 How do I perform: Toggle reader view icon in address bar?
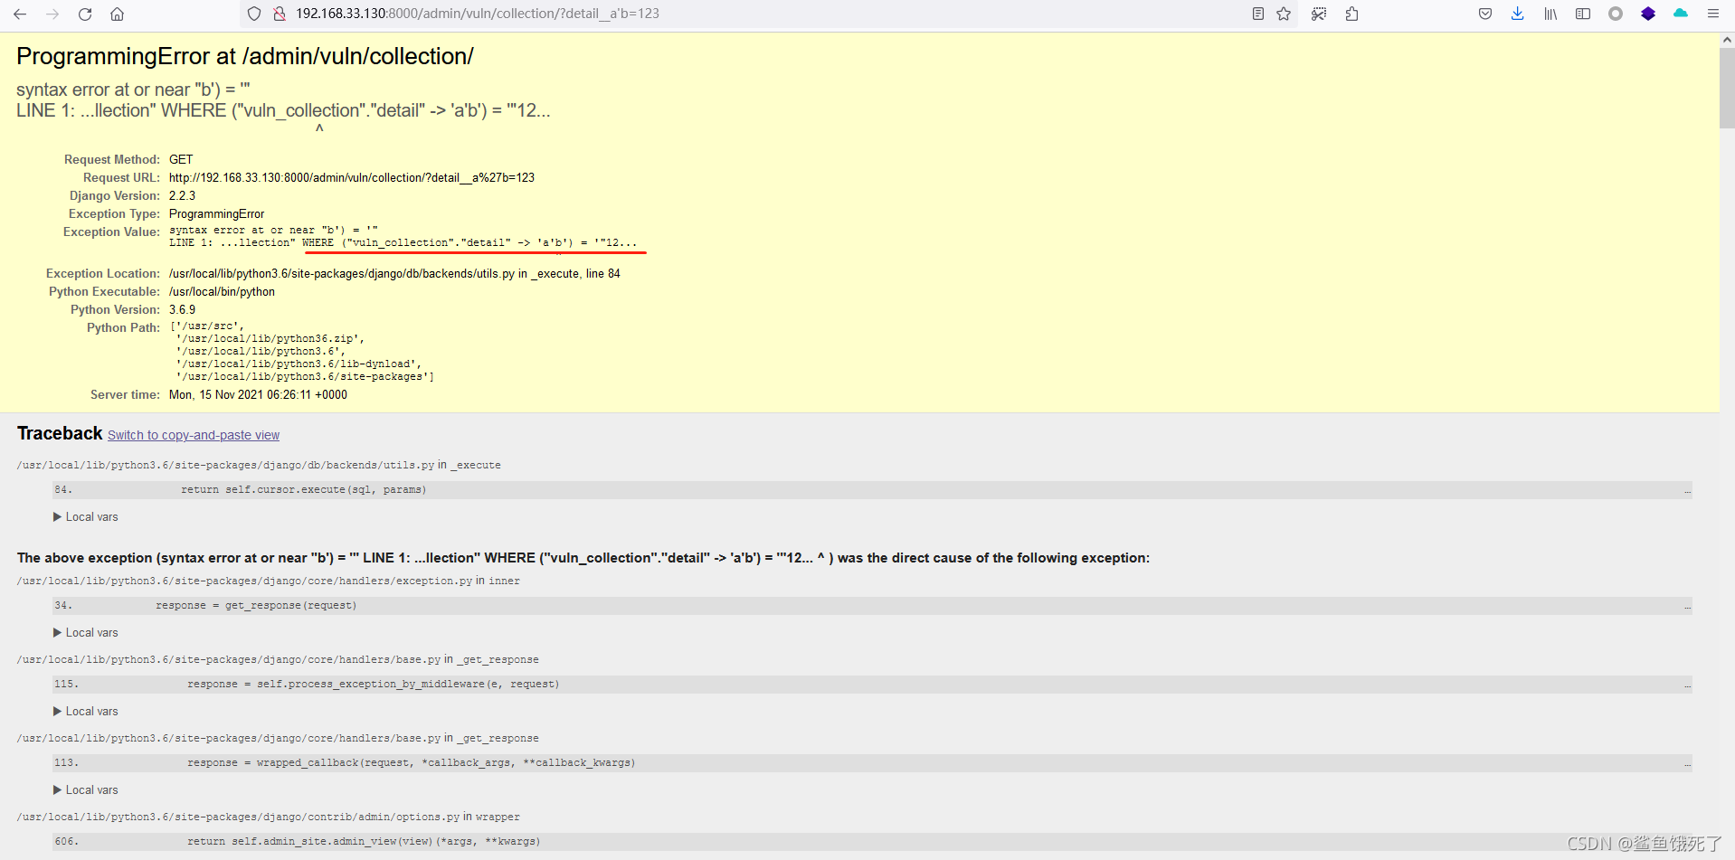[1258, 14]
